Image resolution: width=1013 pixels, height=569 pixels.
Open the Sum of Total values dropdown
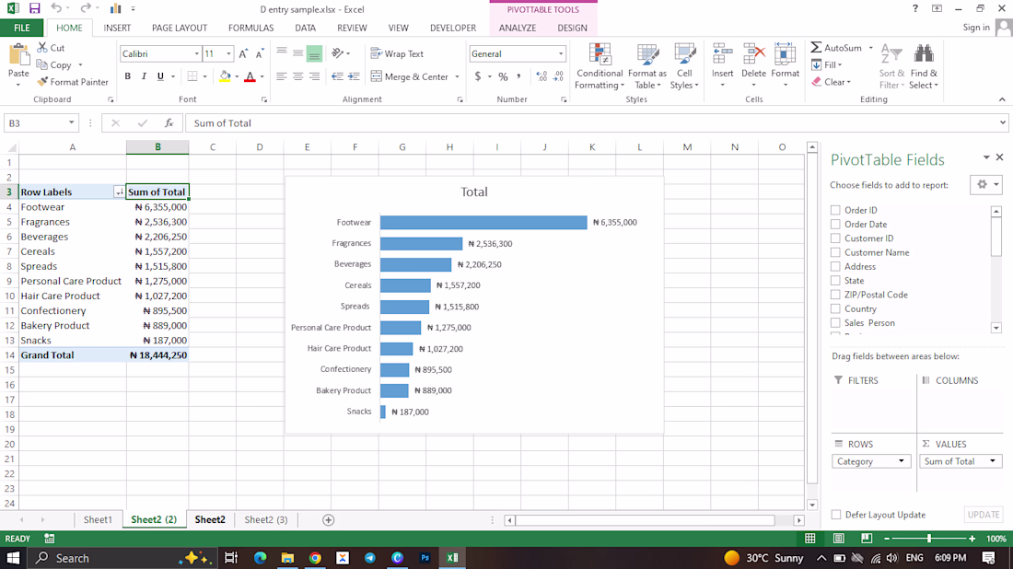(993, 461)
